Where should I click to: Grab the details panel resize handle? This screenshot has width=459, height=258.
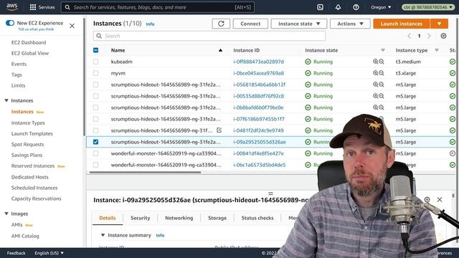[x=270, y=193]
